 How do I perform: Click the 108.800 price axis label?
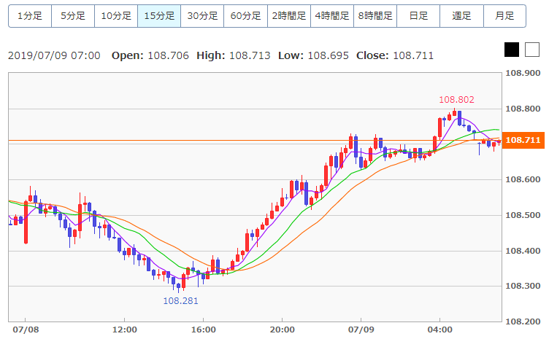coord(523,109)
